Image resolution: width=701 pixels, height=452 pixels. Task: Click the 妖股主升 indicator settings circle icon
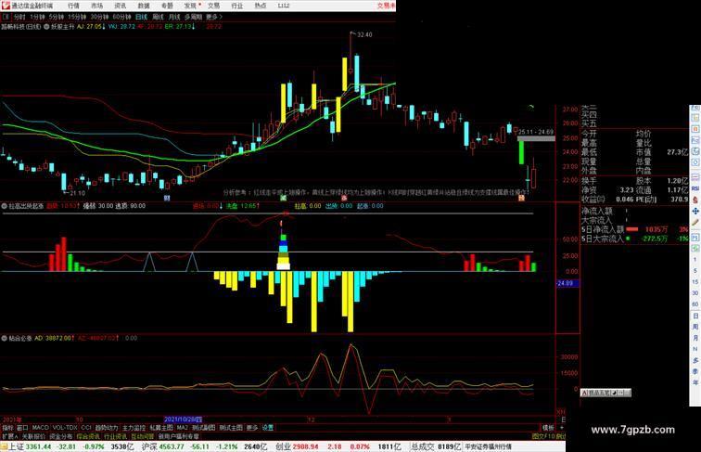pos(46,27)
